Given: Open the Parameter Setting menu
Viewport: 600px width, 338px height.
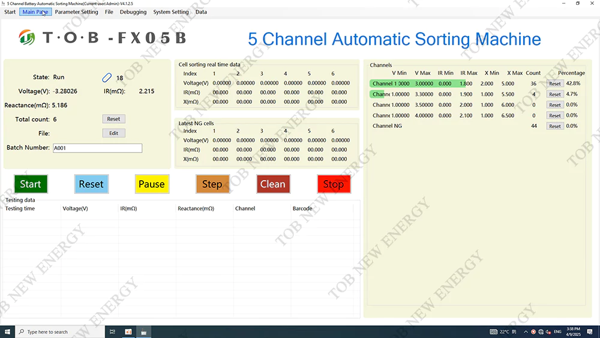Looking at the screenshot, I should point(76,12).
